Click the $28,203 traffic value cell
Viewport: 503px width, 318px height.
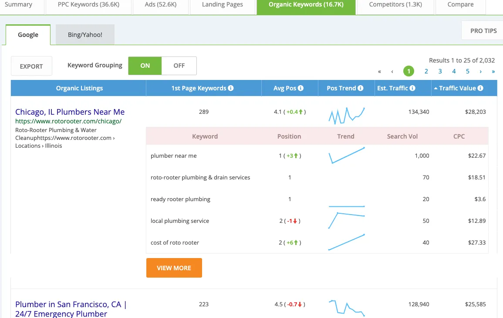coord(476,112)
